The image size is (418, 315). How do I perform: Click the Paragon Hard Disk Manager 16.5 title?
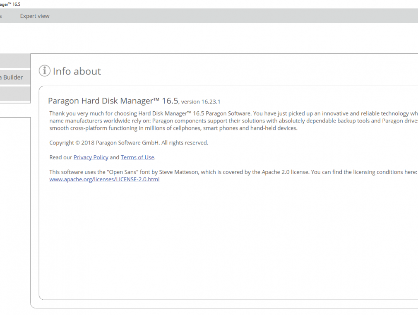(x=113, y=101)
